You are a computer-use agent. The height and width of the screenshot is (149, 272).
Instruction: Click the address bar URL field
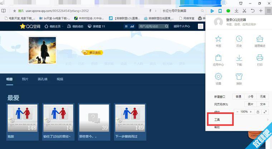(85, 11)
